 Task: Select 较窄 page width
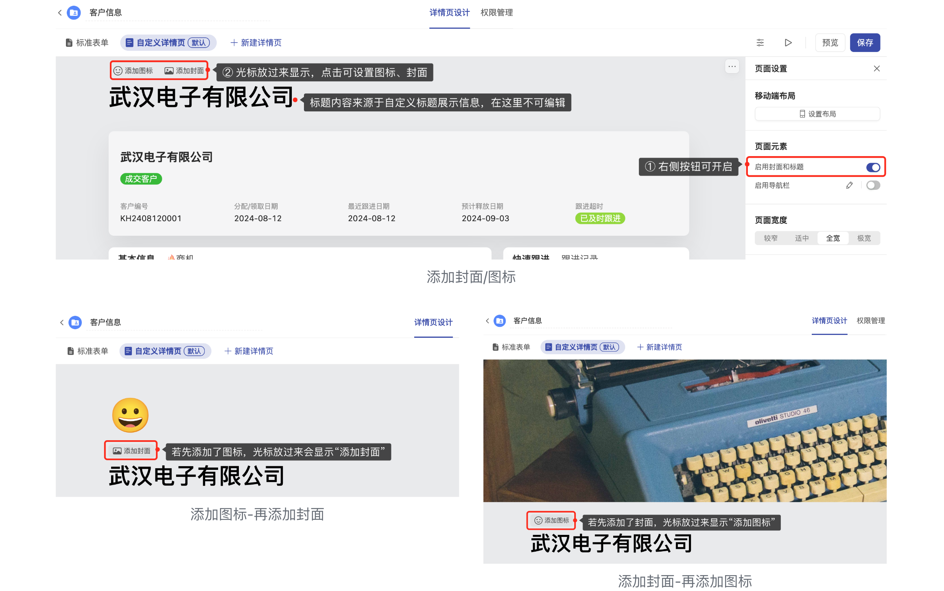coord(771,238)
